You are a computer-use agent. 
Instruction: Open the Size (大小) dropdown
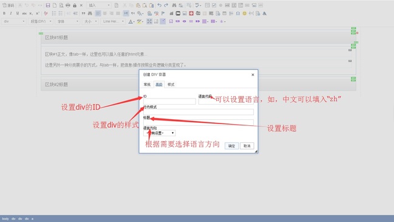tap(90, 21)
